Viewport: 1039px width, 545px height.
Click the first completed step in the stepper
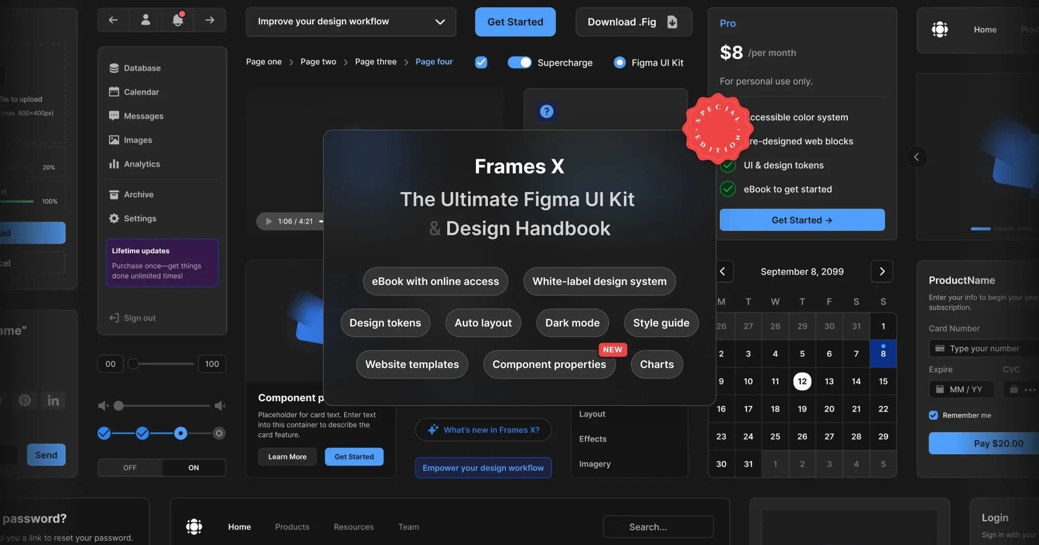pyautogui.click(x=104, y=433)
